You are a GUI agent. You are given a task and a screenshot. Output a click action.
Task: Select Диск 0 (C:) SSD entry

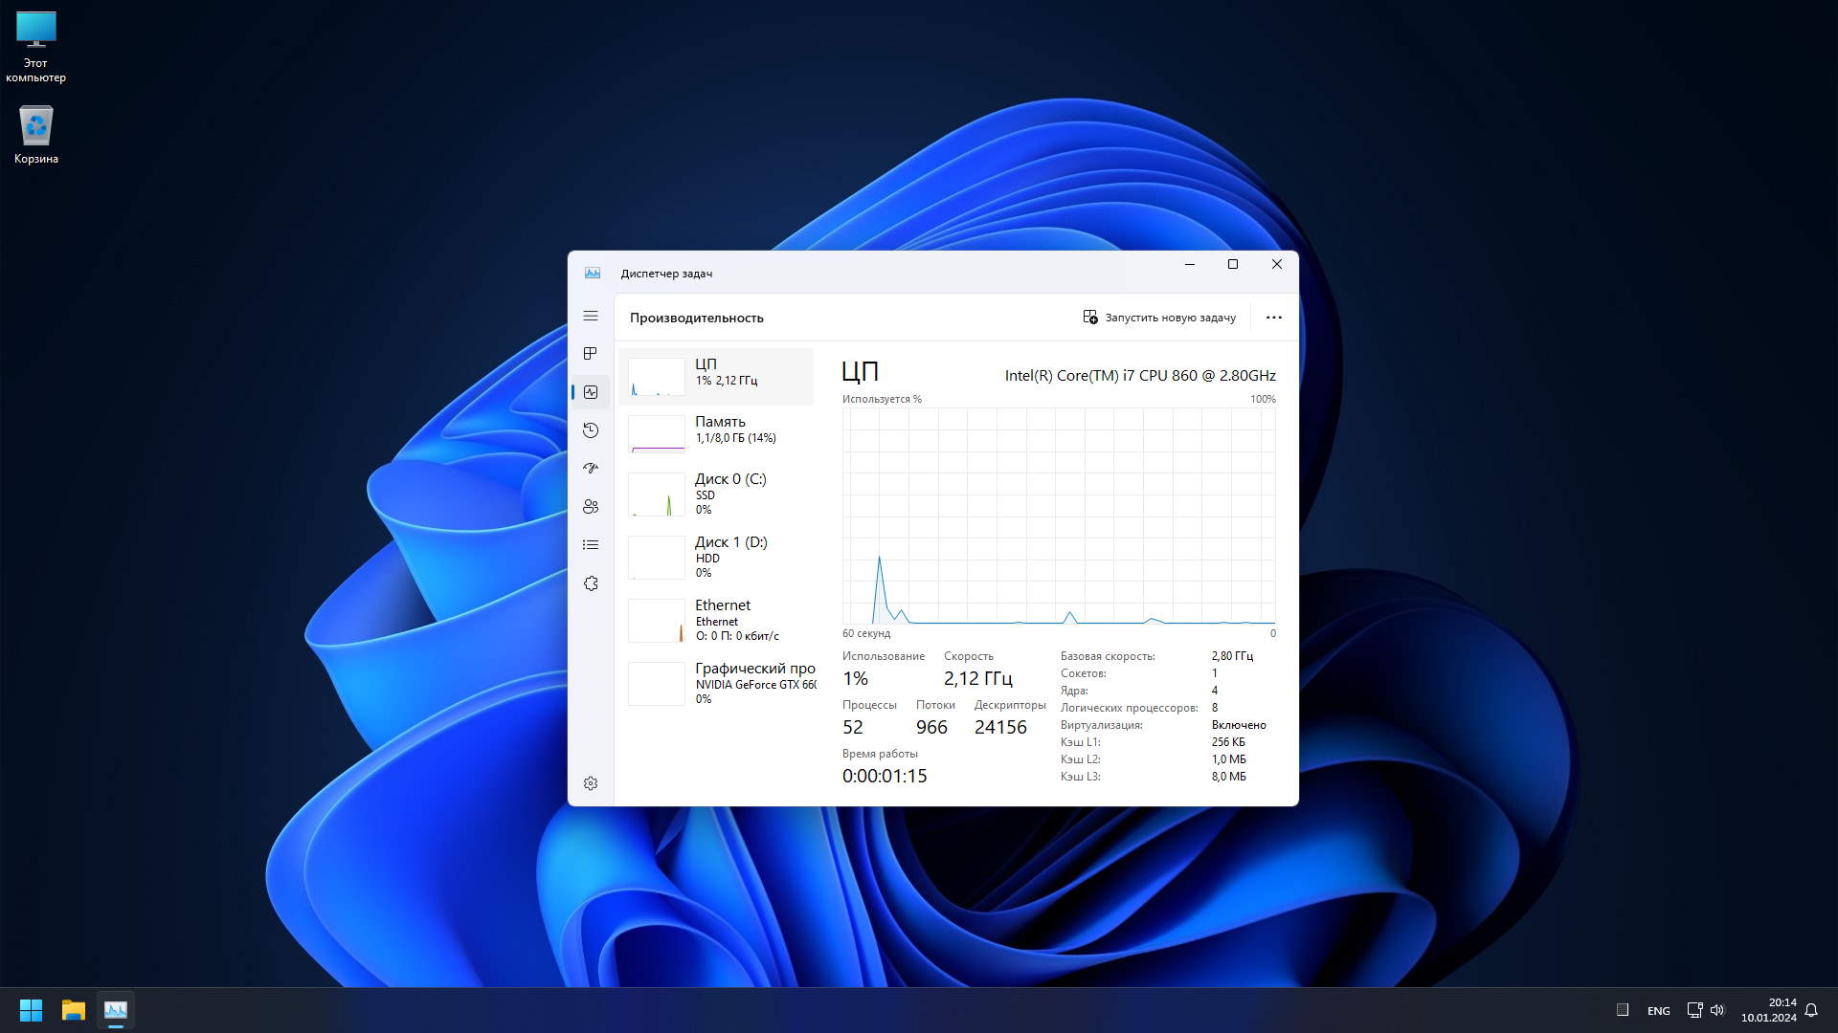point(716,494)
